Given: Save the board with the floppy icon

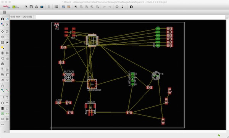Looking at the screenshot, I should (x=31, y=7).
